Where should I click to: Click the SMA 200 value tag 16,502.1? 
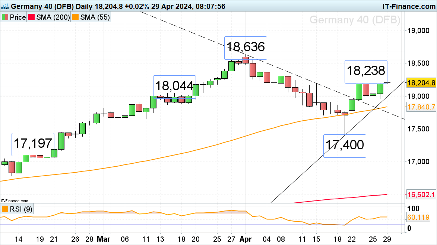pos(421,195)
